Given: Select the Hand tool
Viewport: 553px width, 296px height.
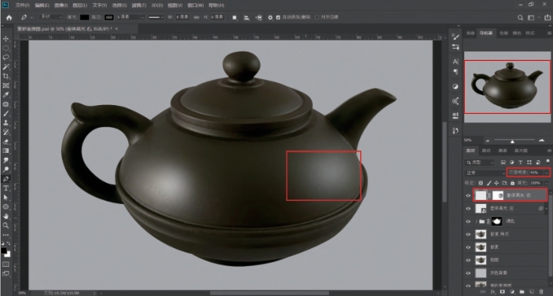Looking at the screenshot, I should 6,216.
